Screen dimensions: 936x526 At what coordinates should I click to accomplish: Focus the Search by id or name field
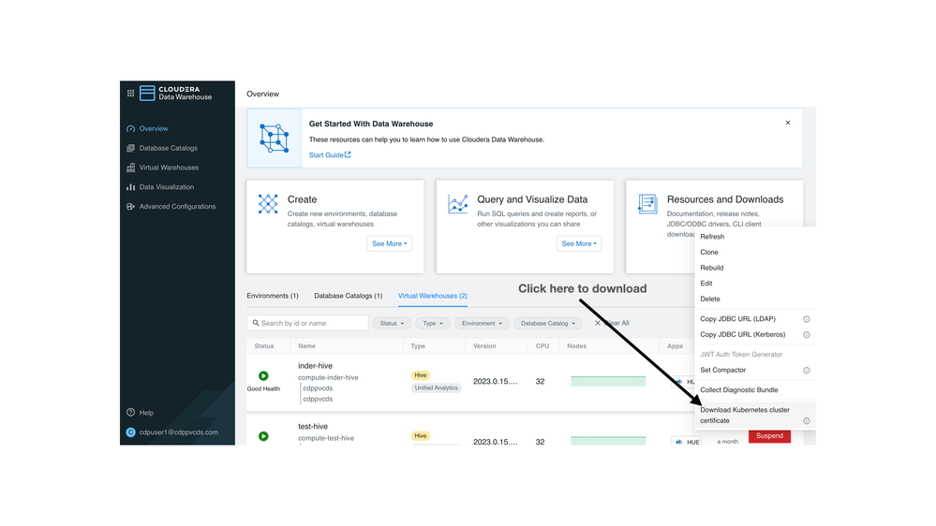(x=307, y=323)
